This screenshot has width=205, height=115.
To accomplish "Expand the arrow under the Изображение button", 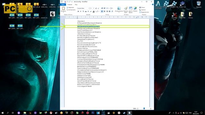I will point(119,12).
